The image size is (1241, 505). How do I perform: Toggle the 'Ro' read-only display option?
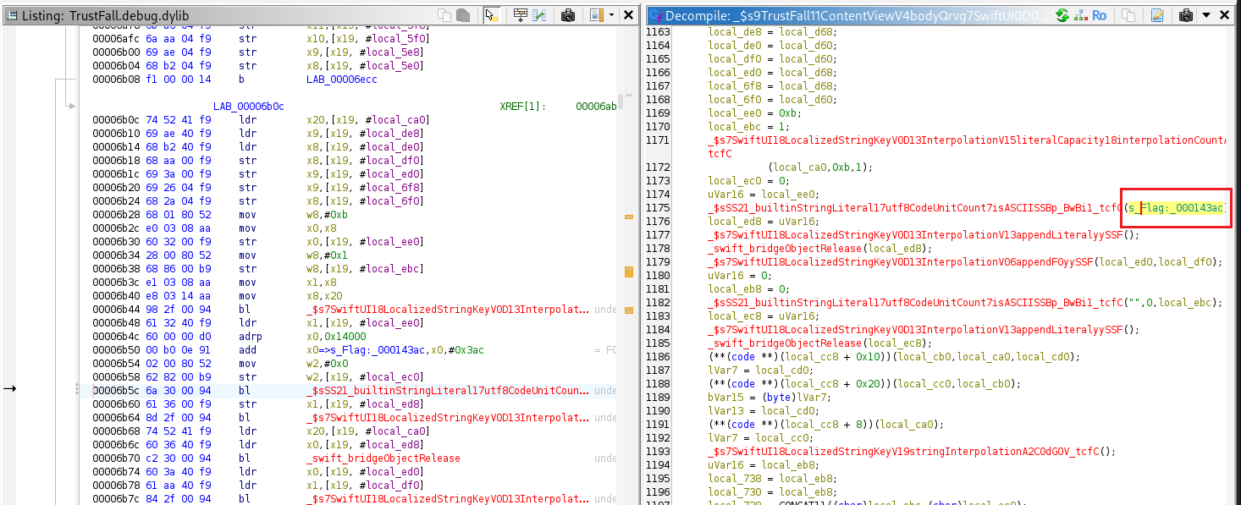1099,15
